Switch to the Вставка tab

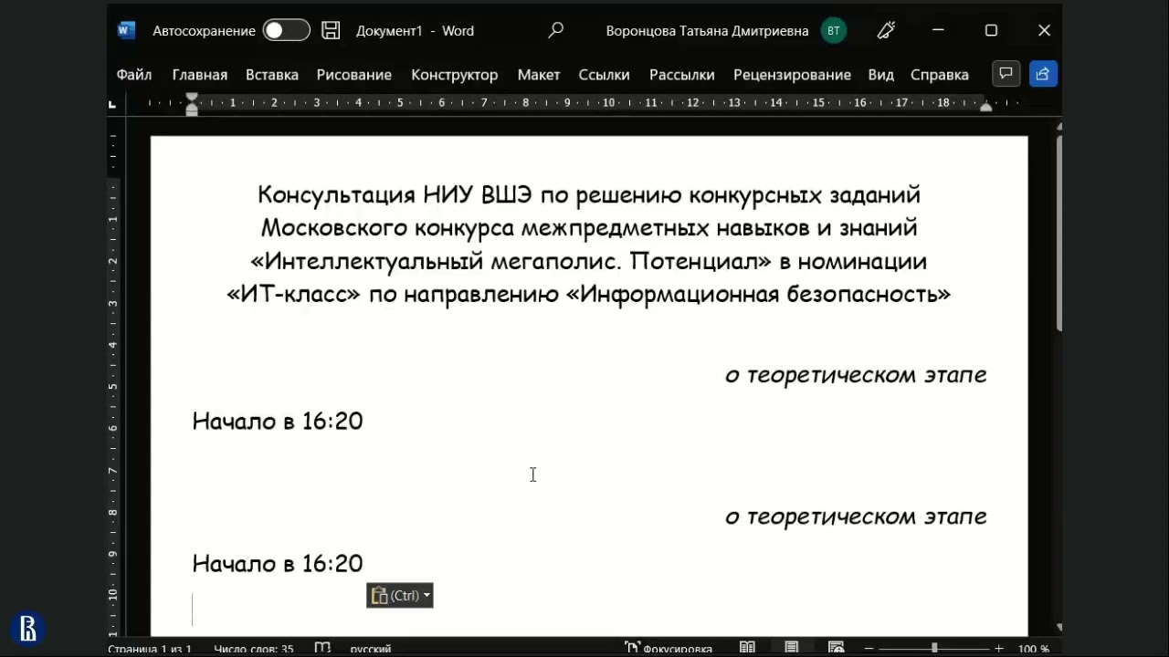(272, 75)
